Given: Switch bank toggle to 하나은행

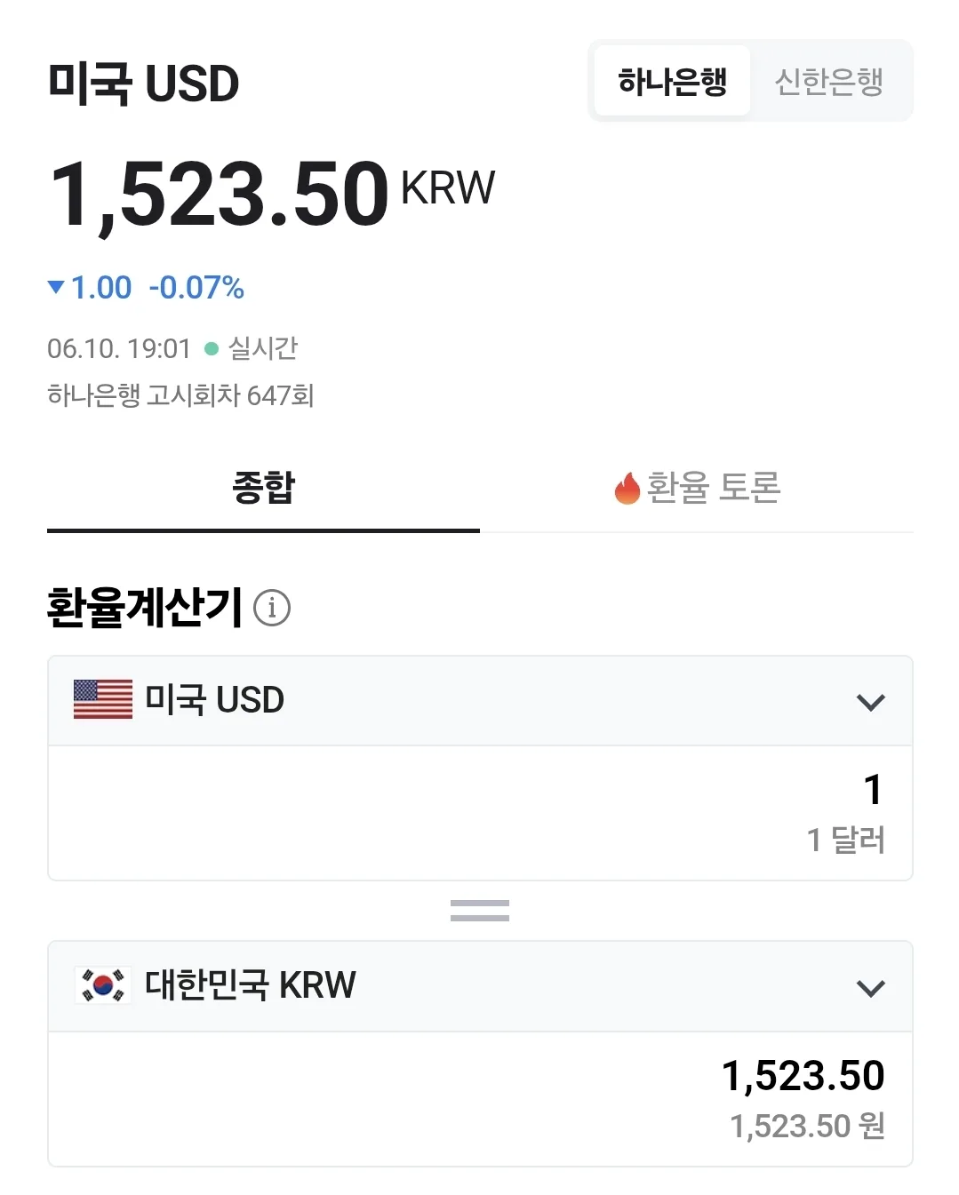Looking at the screenshot, I should 673,81.
